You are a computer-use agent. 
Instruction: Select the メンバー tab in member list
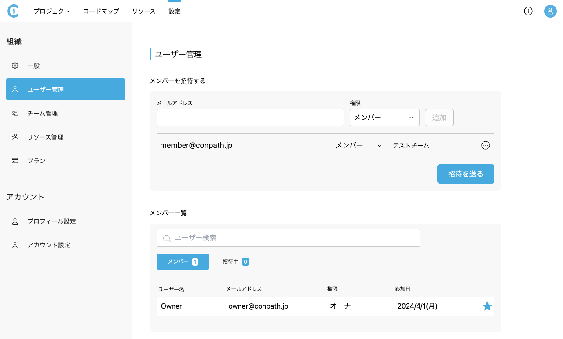(x=183, y=262)
